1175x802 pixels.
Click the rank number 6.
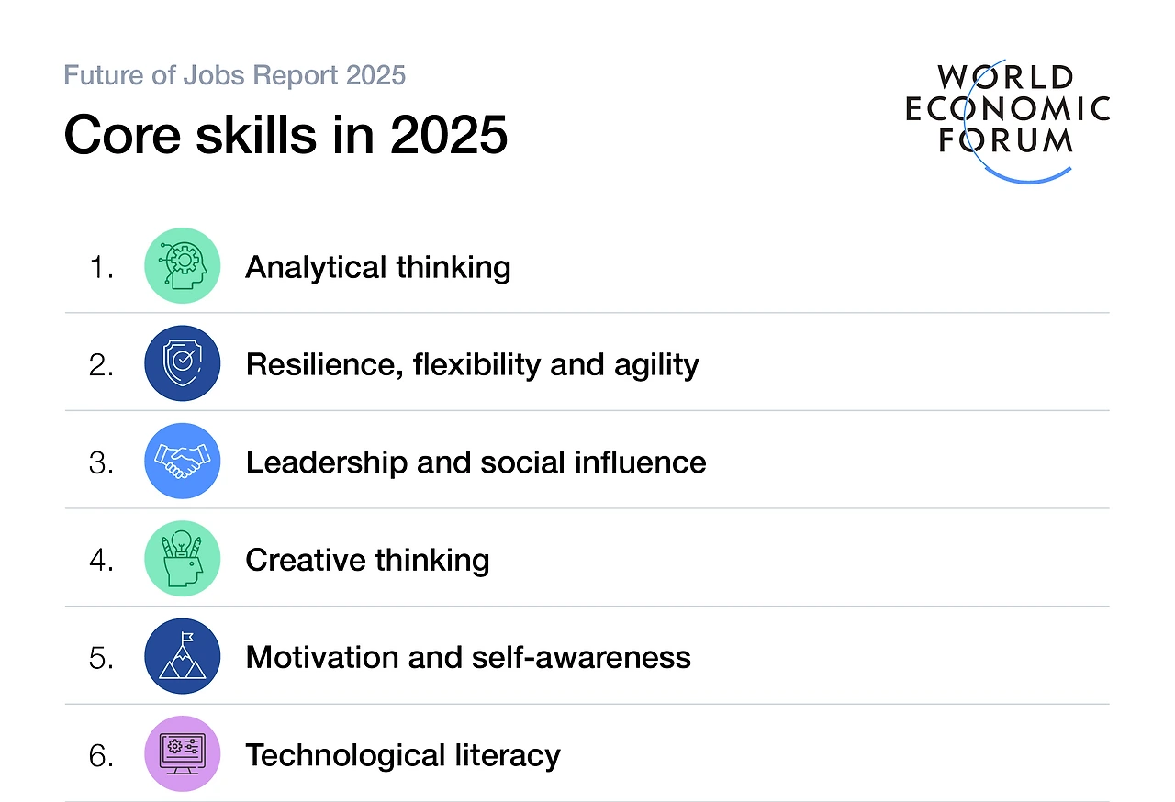(102, 755)
